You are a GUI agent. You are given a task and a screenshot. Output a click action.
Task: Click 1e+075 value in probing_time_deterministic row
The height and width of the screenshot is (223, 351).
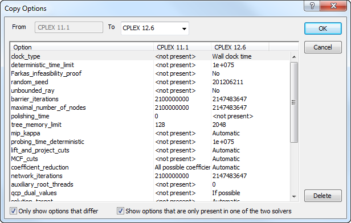click(x=223, y=142)
